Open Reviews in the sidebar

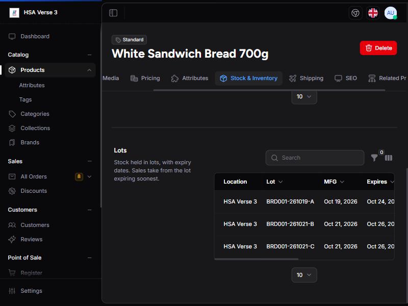(x=50, y=239)
